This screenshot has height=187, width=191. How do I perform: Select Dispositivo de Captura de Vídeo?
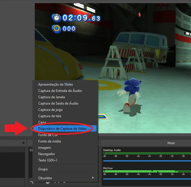click(65, 128)
